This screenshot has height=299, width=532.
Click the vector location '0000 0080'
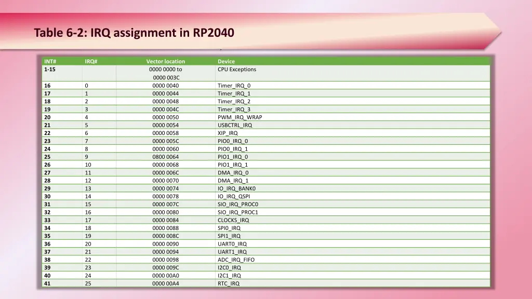(166, 212)
